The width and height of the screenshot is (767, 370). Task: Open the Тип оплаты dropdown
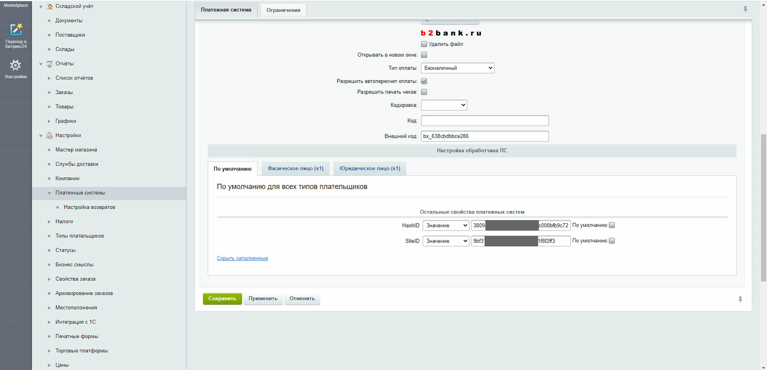457,68
